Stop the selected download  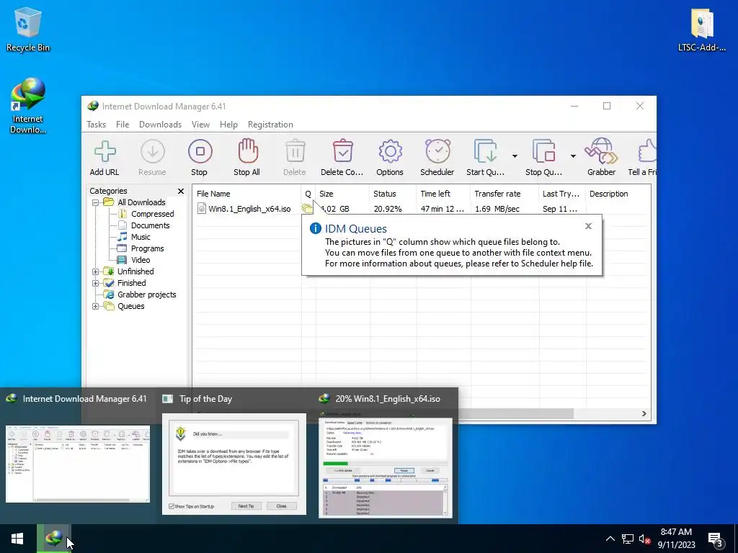pyautogui.click(x=200, y=158)
